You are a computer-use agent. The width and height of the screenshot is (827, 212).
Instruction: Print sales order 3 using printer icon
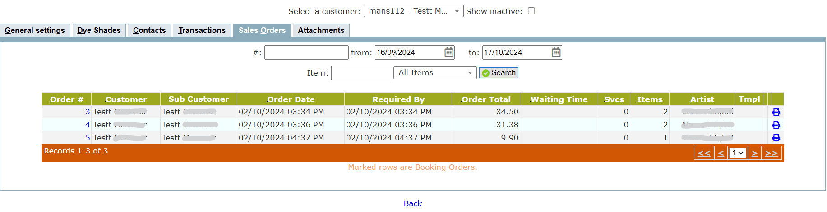776,112
